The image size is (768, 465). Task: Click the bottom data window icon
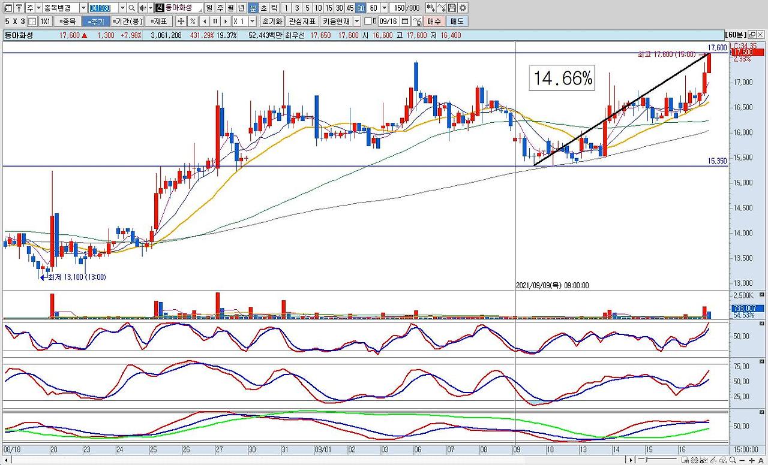(x=685, y=460)
